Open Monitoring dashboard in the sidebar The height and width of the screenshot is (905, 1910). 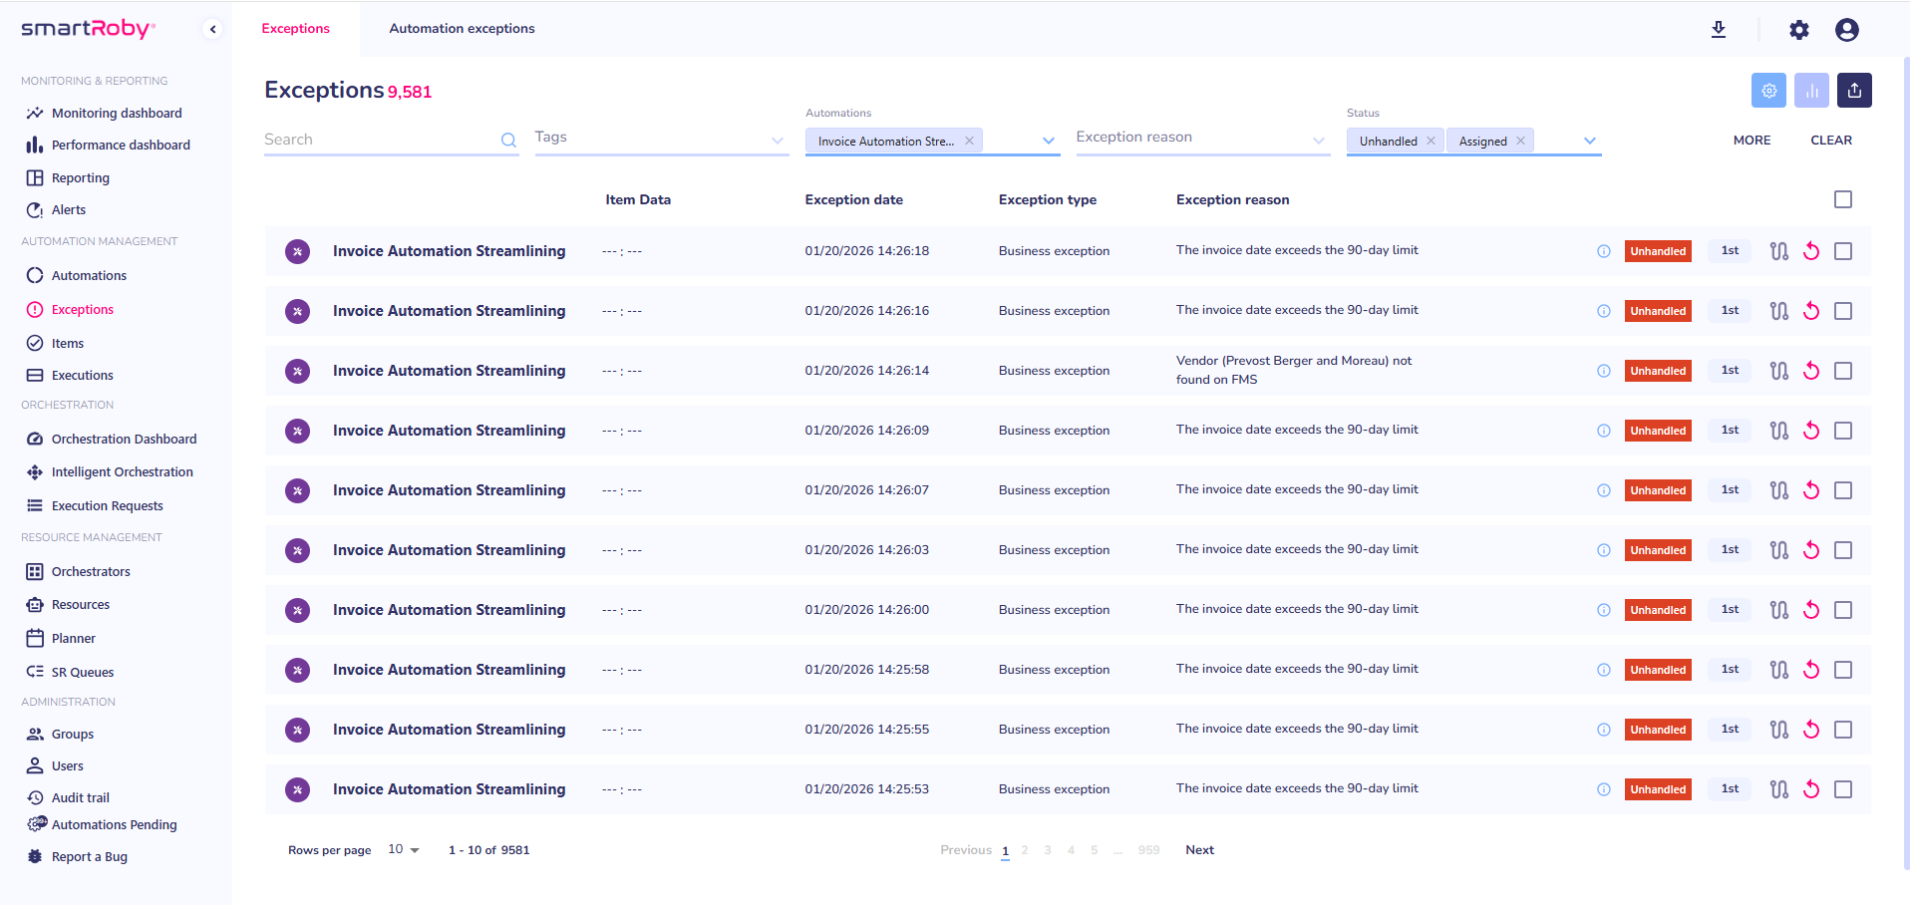[117, 114]
